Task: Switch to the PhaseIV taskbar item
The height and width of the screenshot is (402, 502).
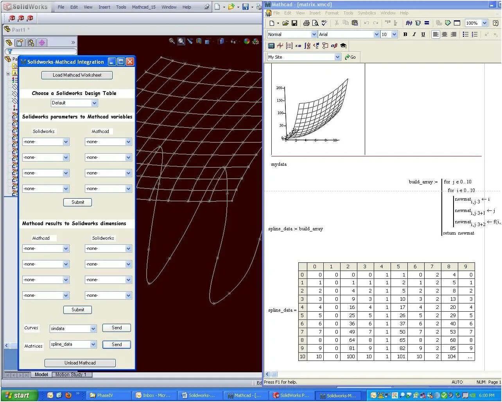Action: click(108, 395)
